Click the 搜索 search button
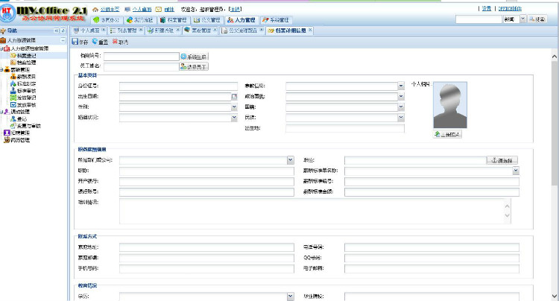 (537, 19)
